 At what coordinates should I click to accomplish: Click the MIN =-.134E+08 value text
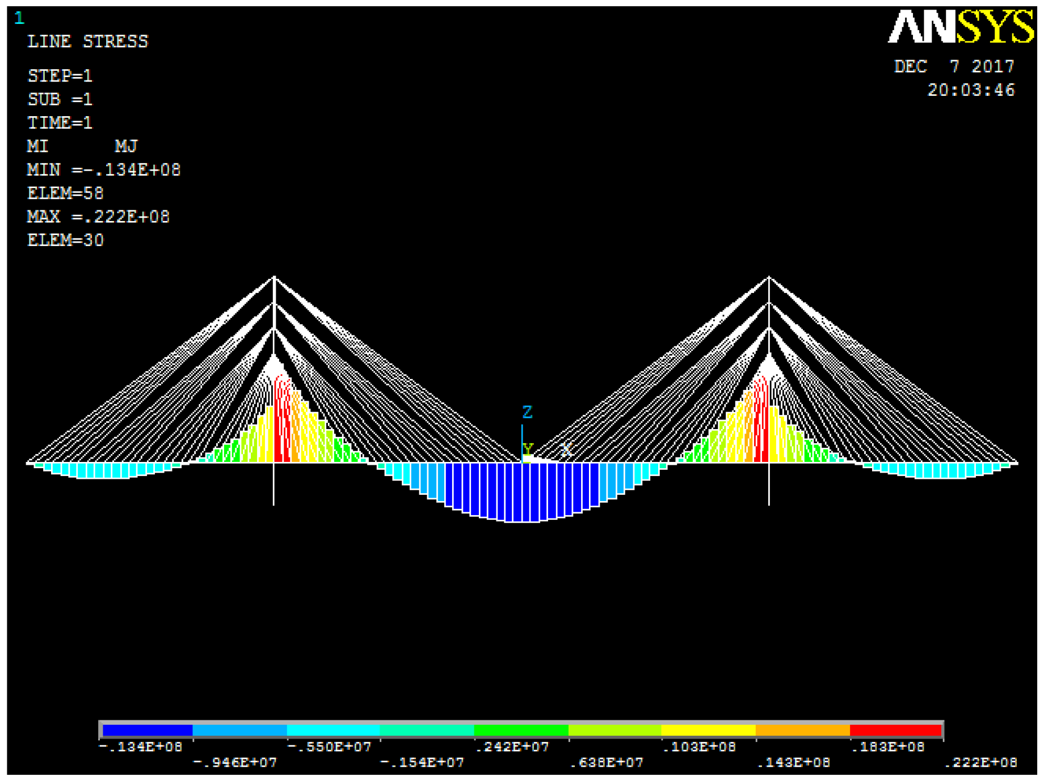104,169
